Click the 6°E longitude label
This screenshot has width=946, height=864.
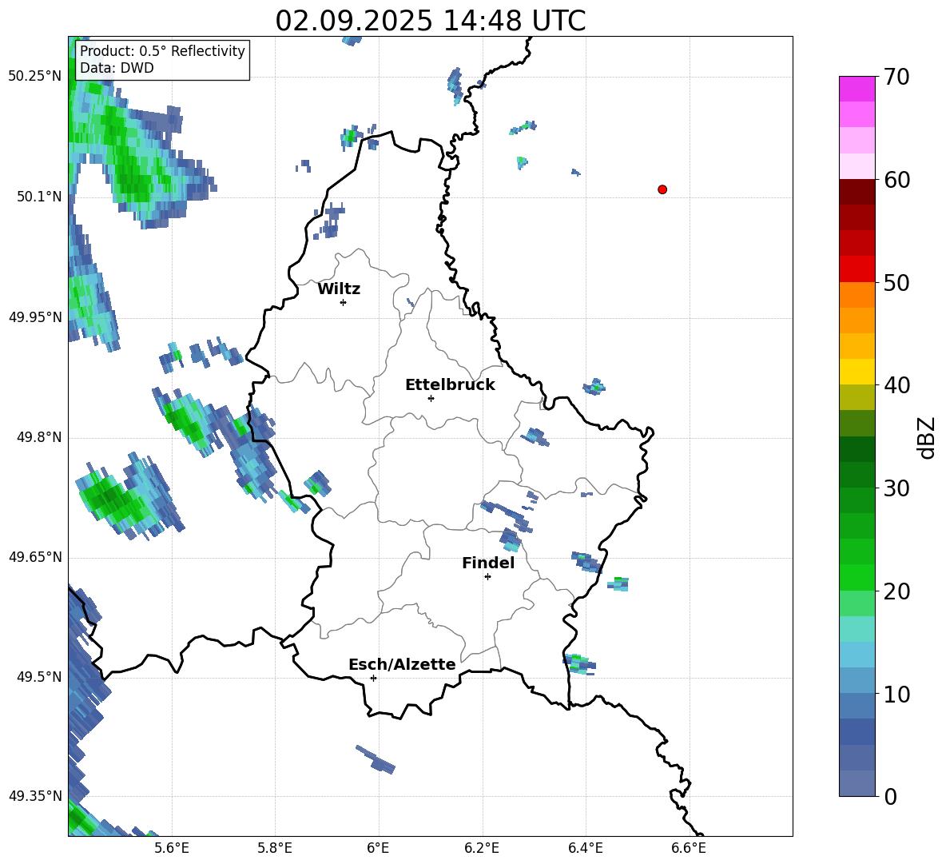click(378, 848)
